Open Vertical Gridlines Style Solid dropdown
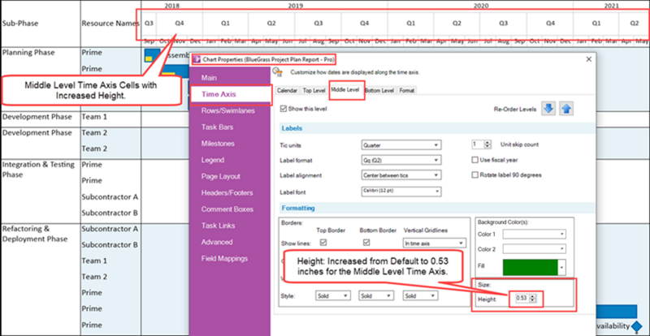 tap(420, 295)
